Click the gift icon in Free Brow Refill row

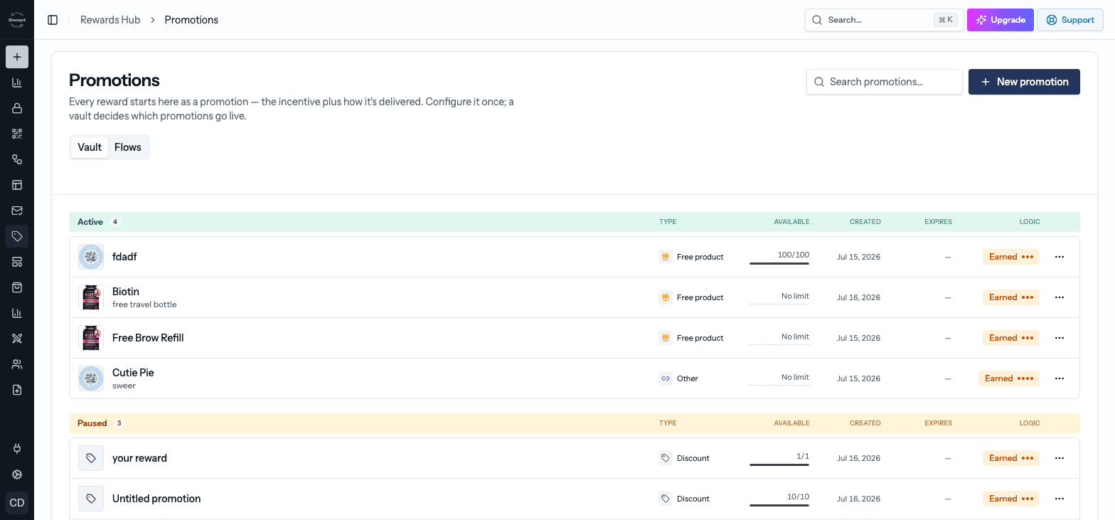coord(666,338)
